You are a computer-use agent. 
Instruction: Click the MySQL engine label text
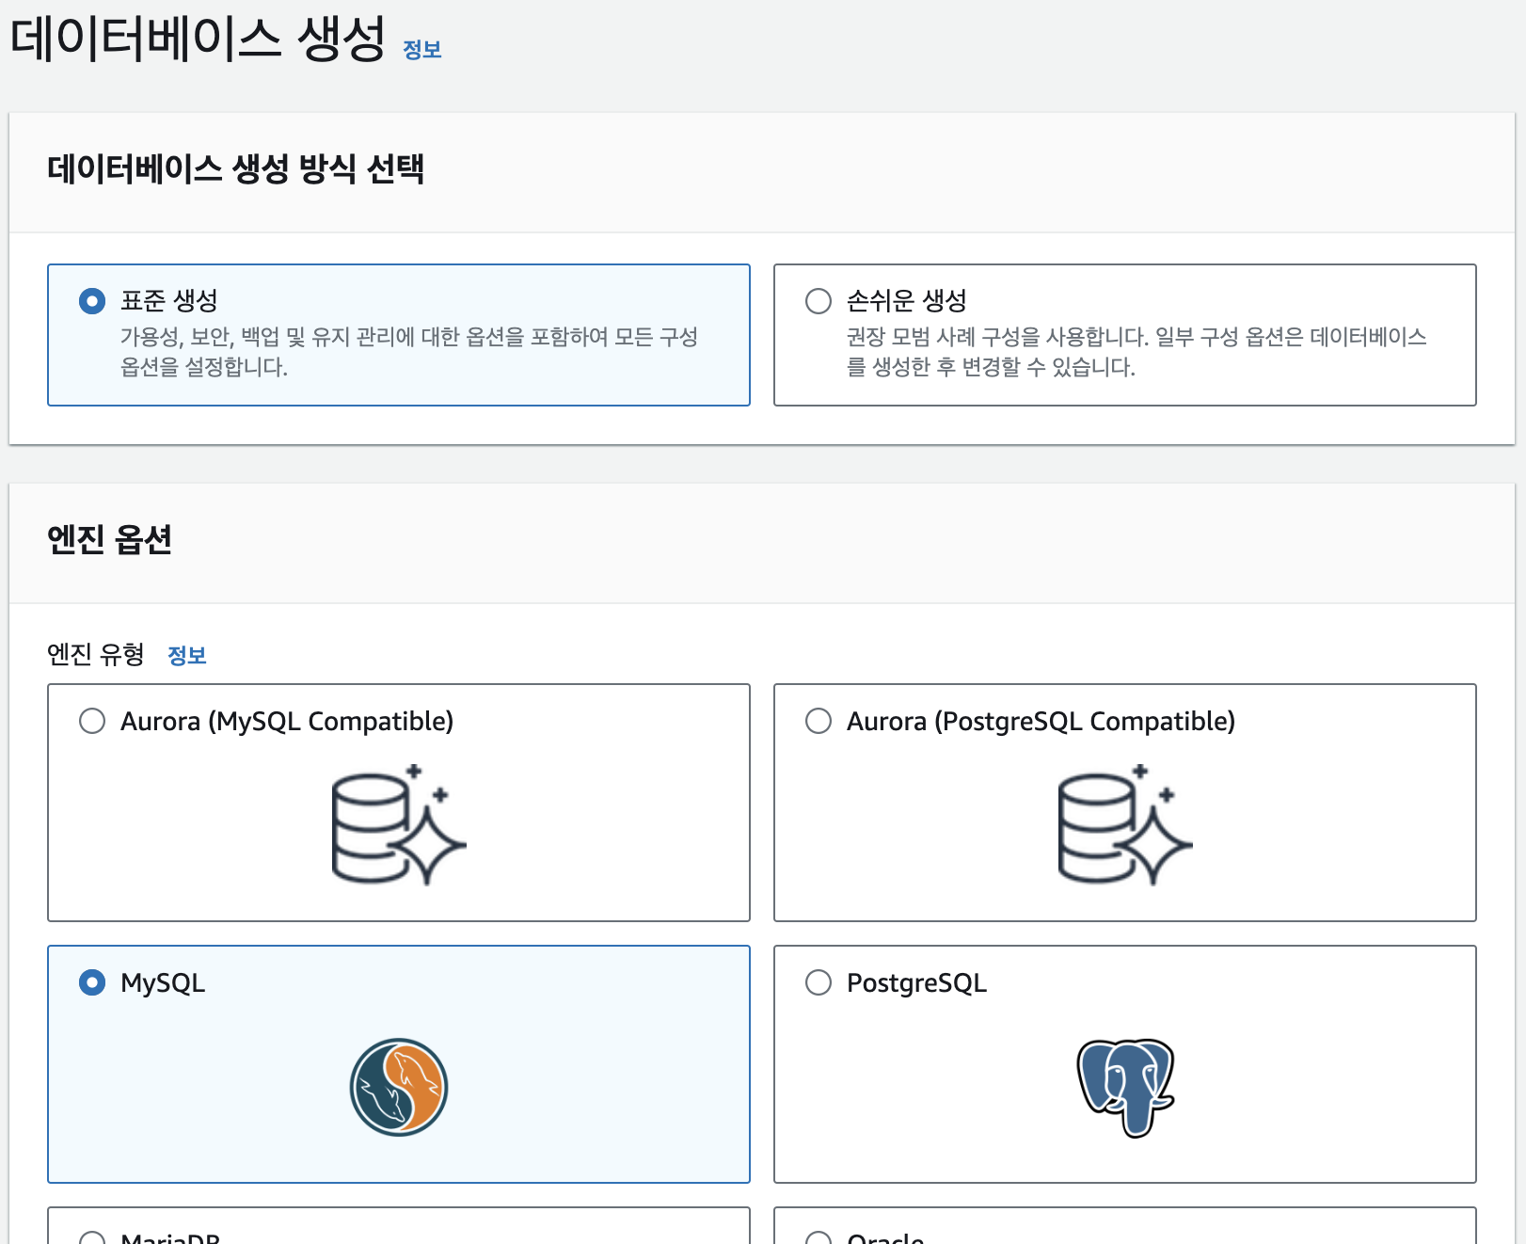(163, 983)
